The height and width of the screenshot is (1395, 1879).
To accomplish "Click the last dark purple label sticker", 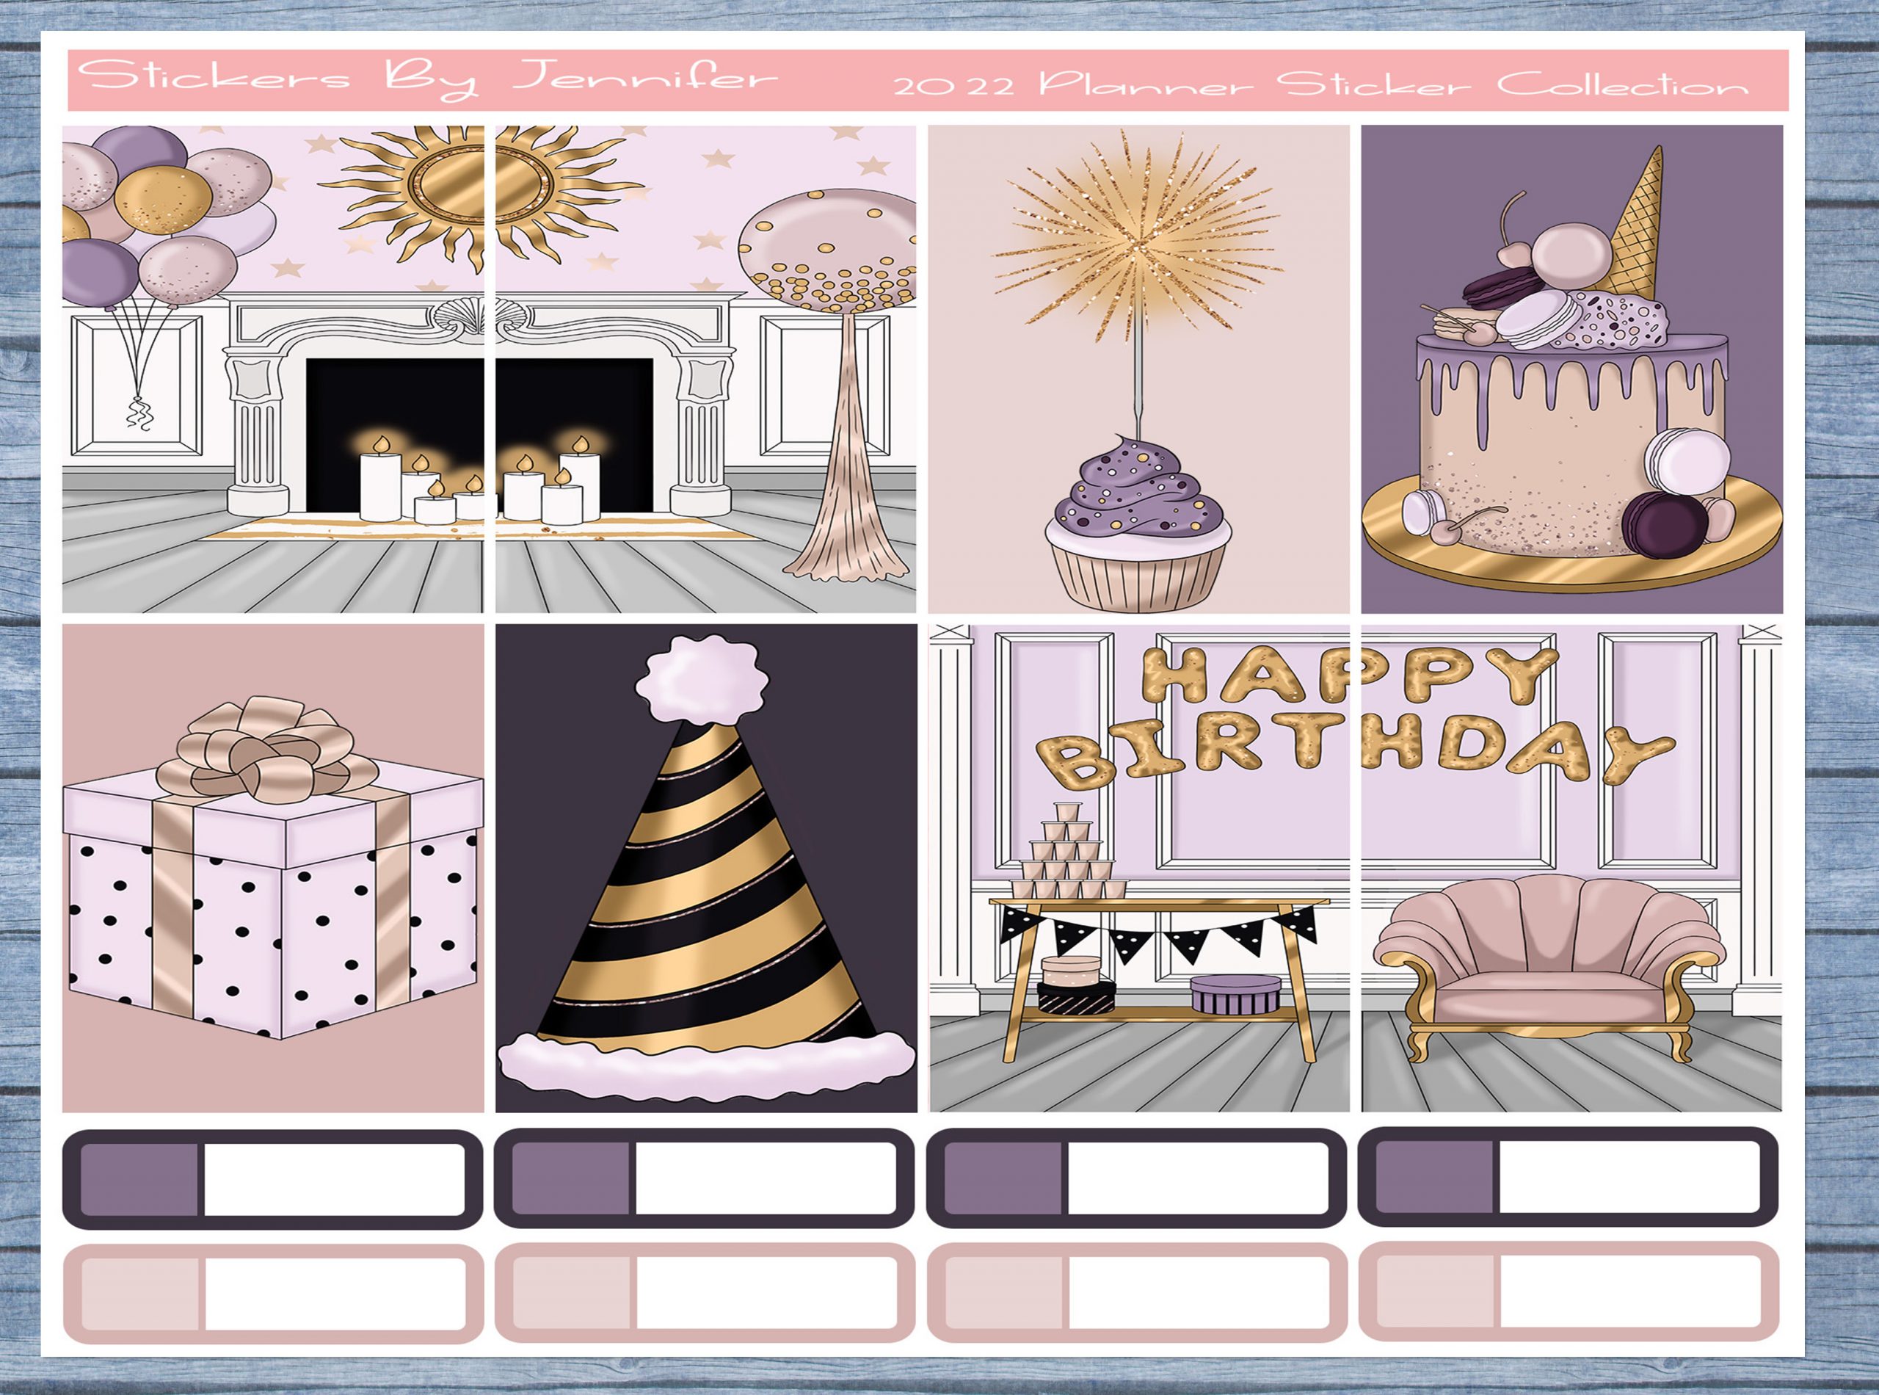I will (1569, 1177).
